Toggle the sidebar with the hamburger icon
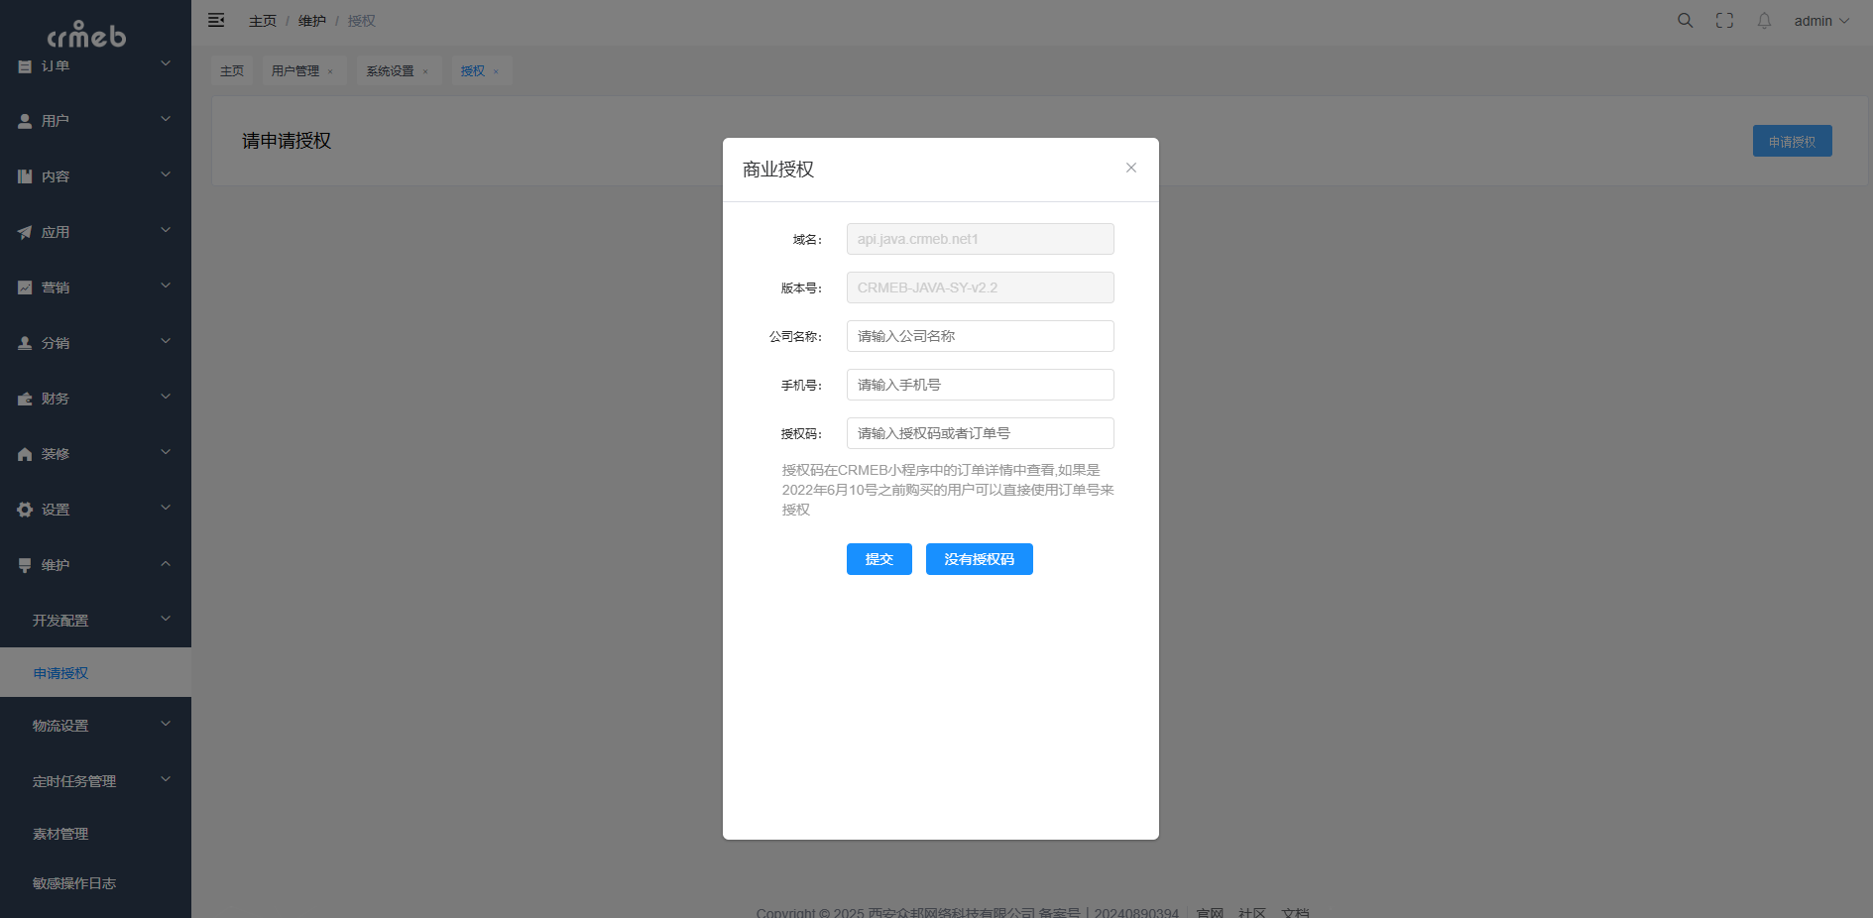 pos(216,20)
